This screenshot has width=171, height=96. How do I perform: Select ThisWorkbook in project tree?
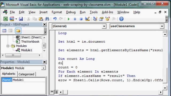[30, 42]
